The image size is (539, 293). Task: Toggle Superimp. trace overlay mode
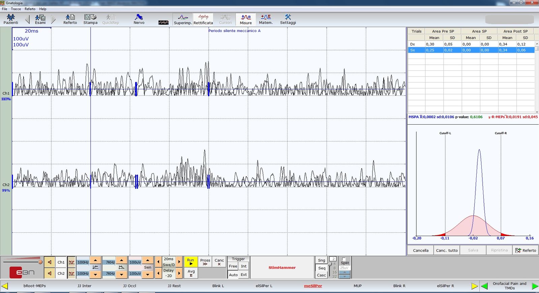[x=183, y=19]
